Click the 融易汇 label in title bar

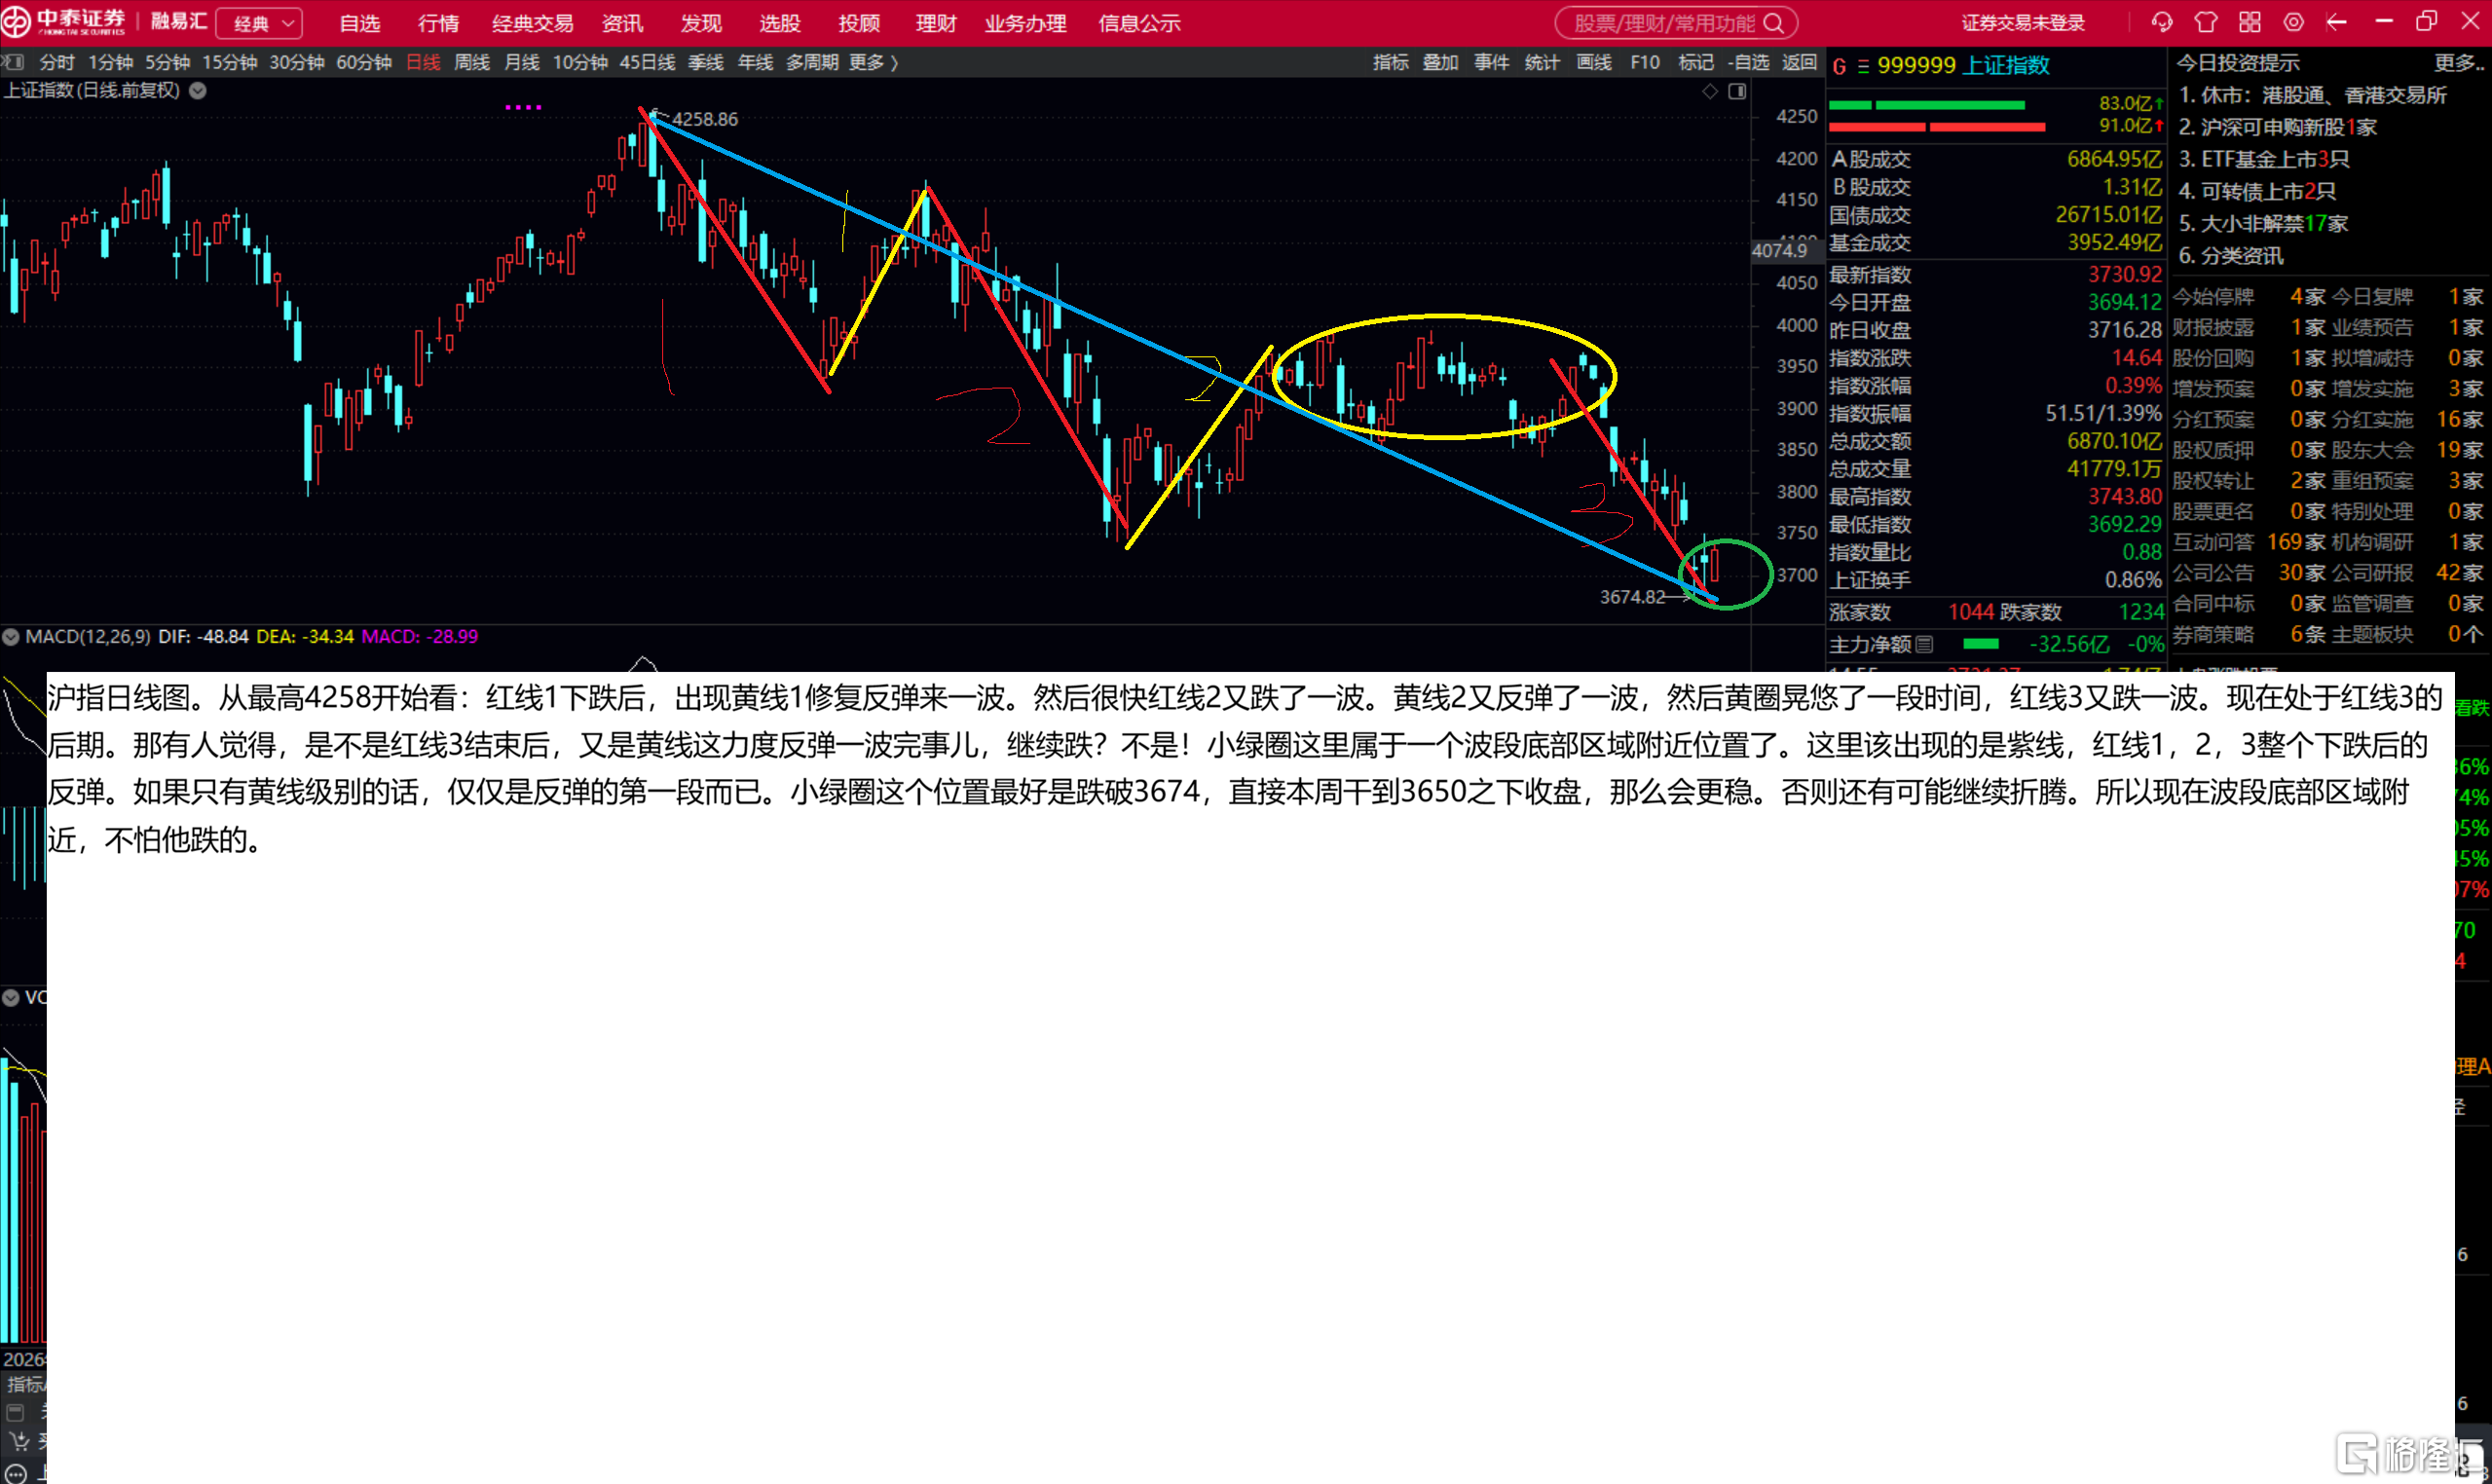coord(179,22)
